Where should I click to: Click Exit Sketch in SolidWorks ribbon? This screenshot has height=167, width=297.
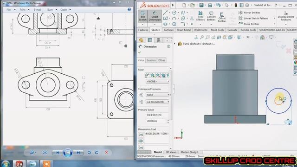point(142,16)
